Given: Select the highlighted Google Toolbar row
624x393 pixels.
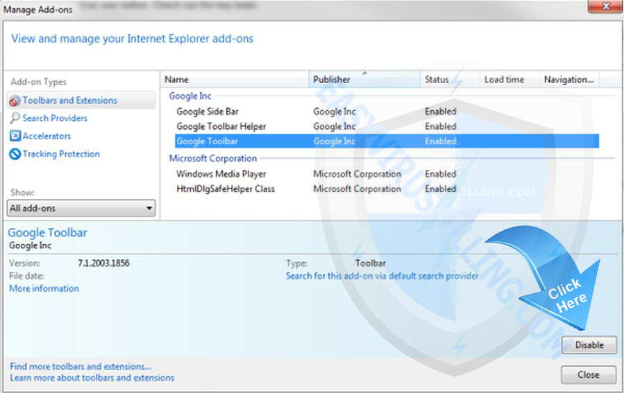Looking at the screenshot, I should click(207, 141).
